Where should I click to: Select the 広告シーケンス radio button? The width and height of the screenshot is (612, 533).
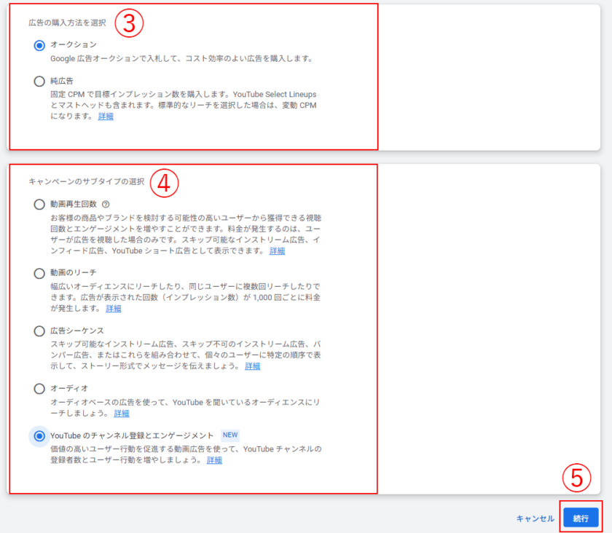coord(39,331)
